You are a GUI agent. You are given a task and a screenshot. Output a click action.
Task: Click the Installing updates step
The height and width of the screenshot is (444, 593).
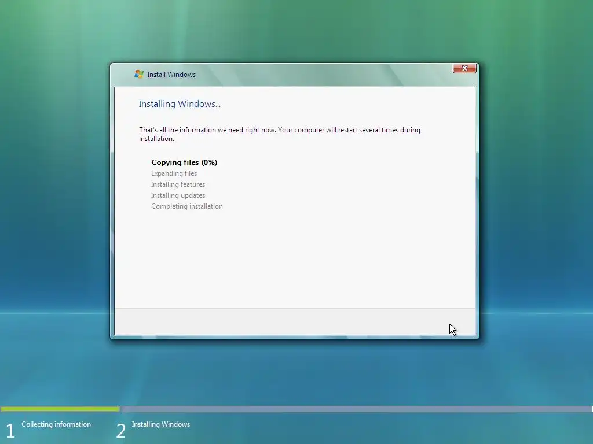[178, 195]
